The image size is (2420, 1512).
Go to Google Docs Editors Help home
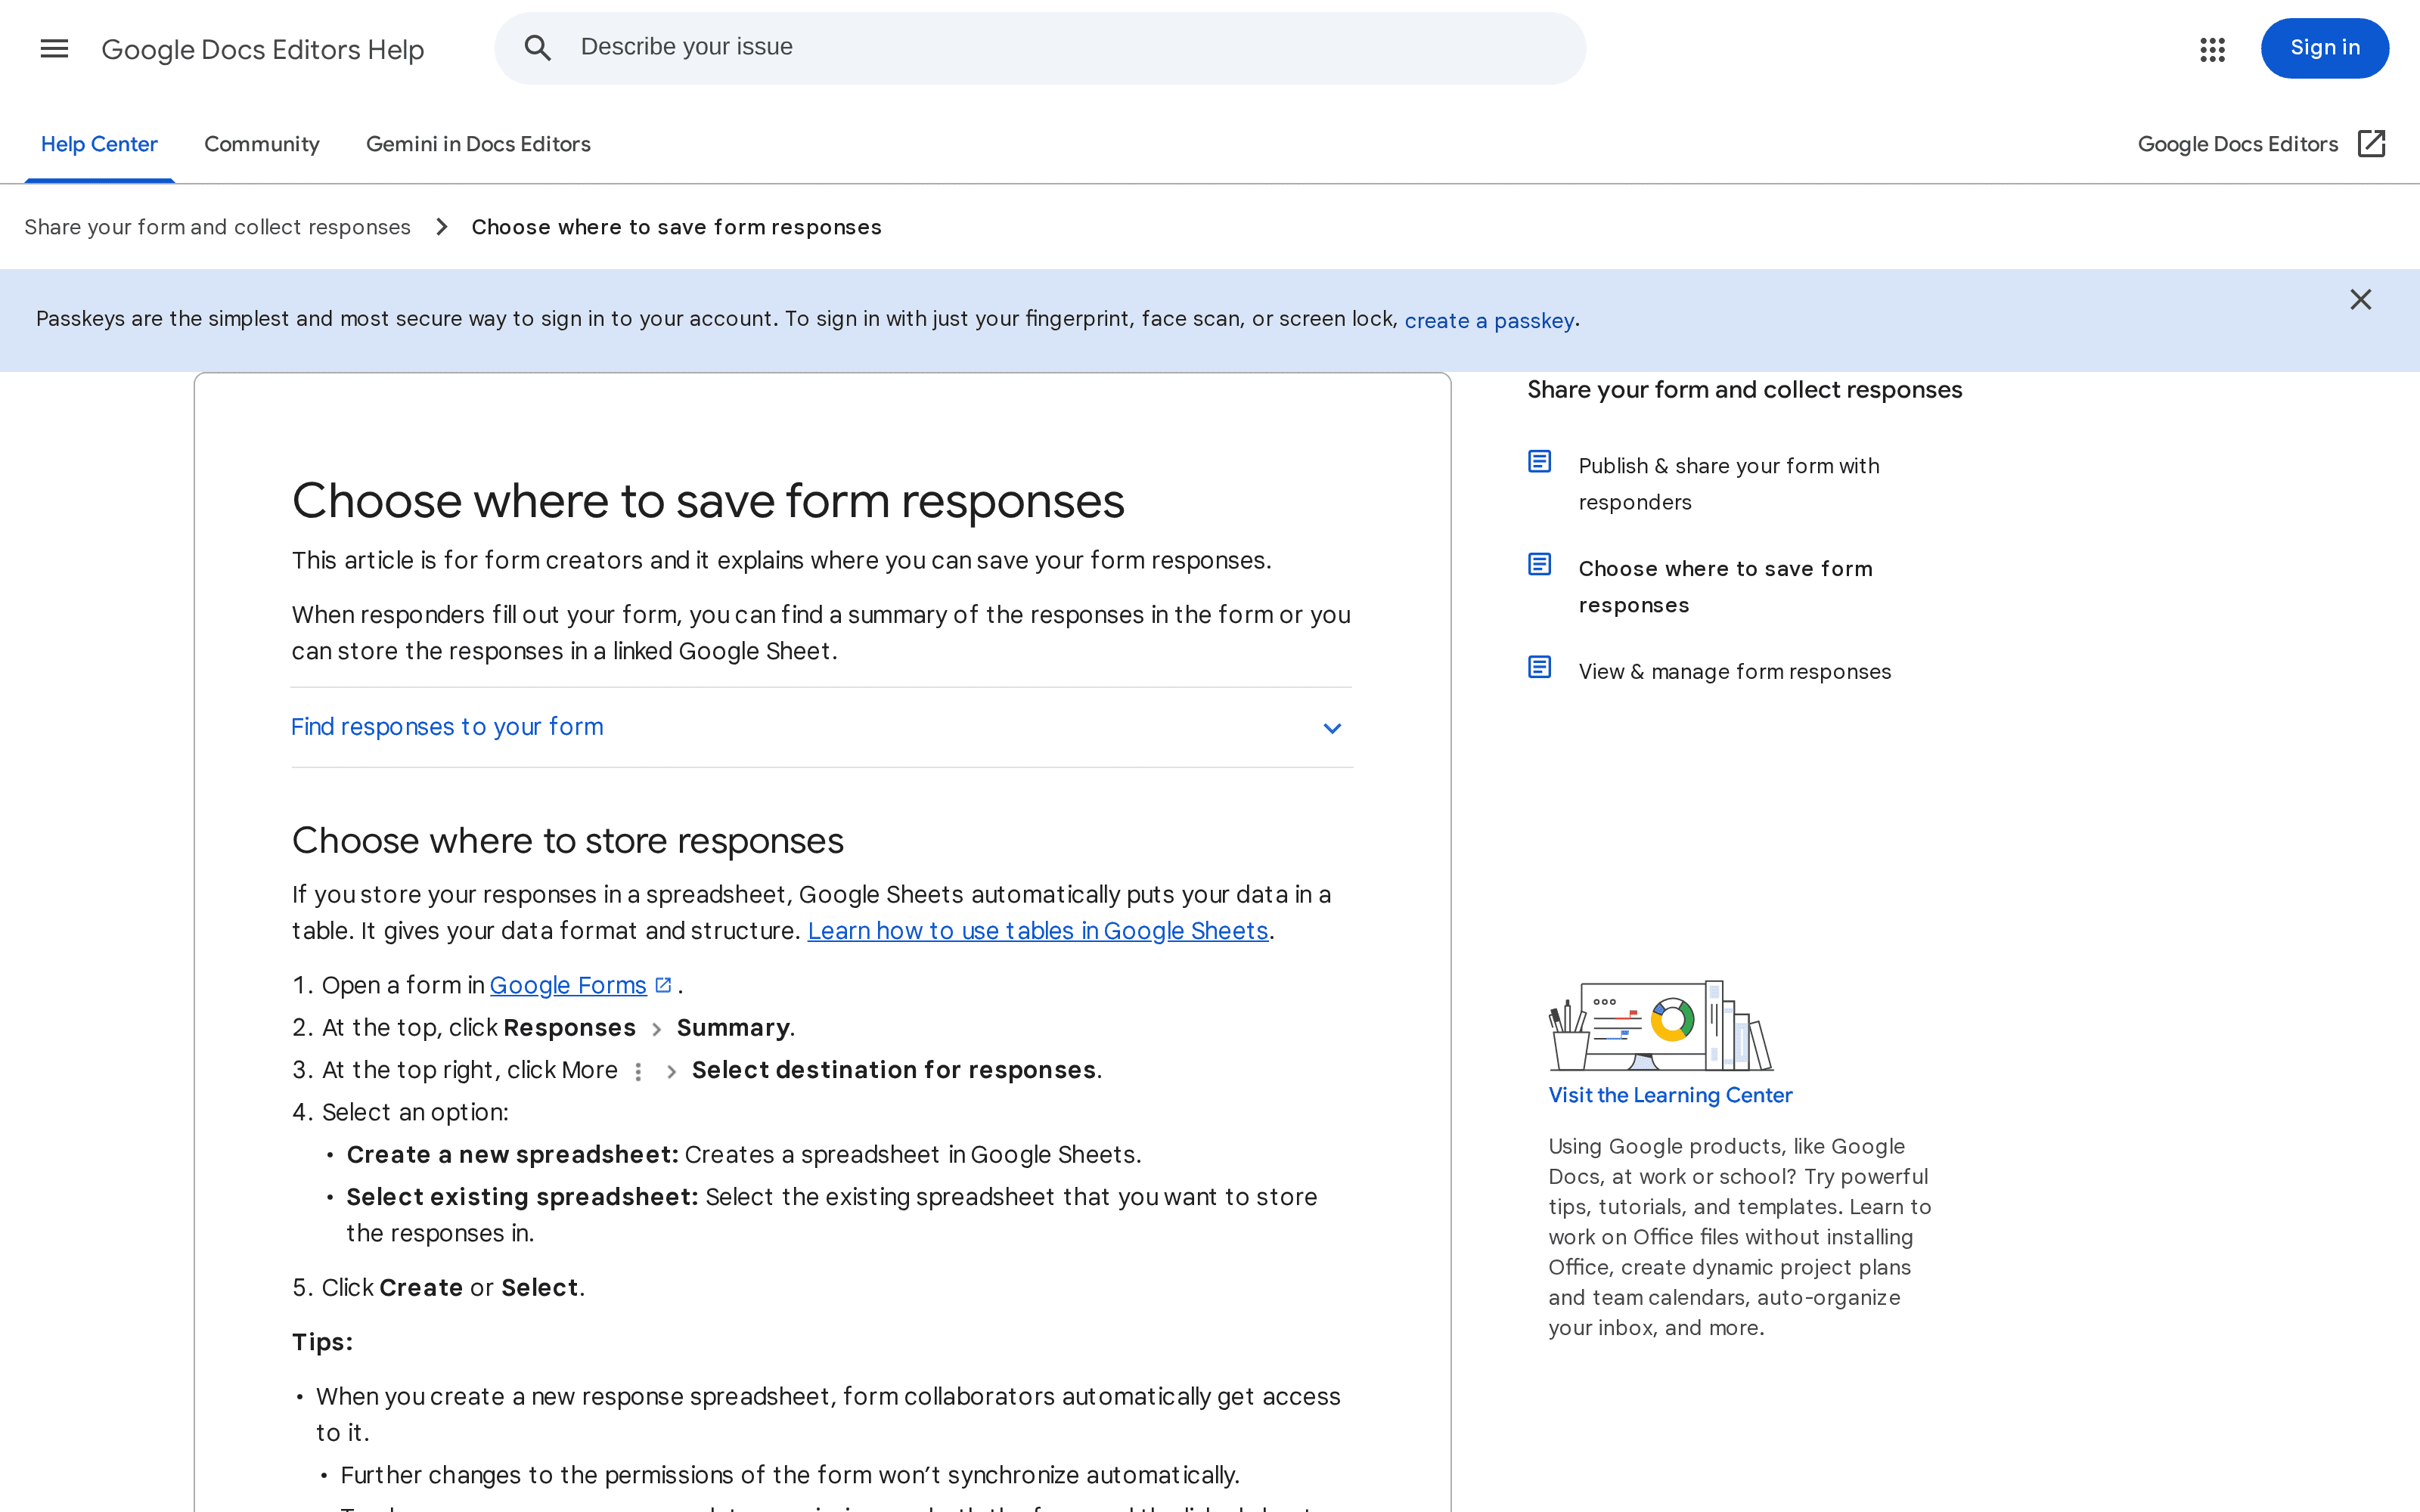click(263, 50)
